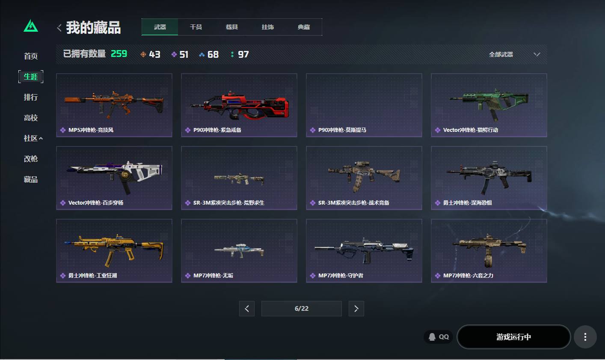Click the green triangle app logo
This screenshot has height=360, width=605.
click(31, 26)
